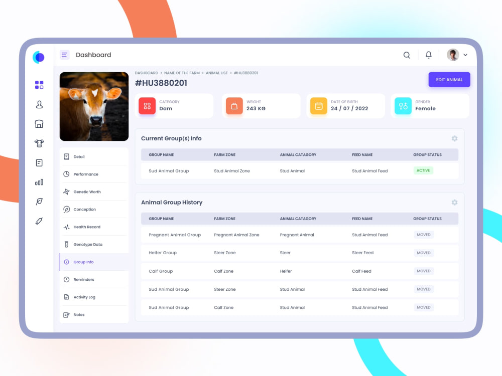Screen dimensions: 502x376
Task: Click the Notes pencil icon in the menu
Action: click(66, 315)
